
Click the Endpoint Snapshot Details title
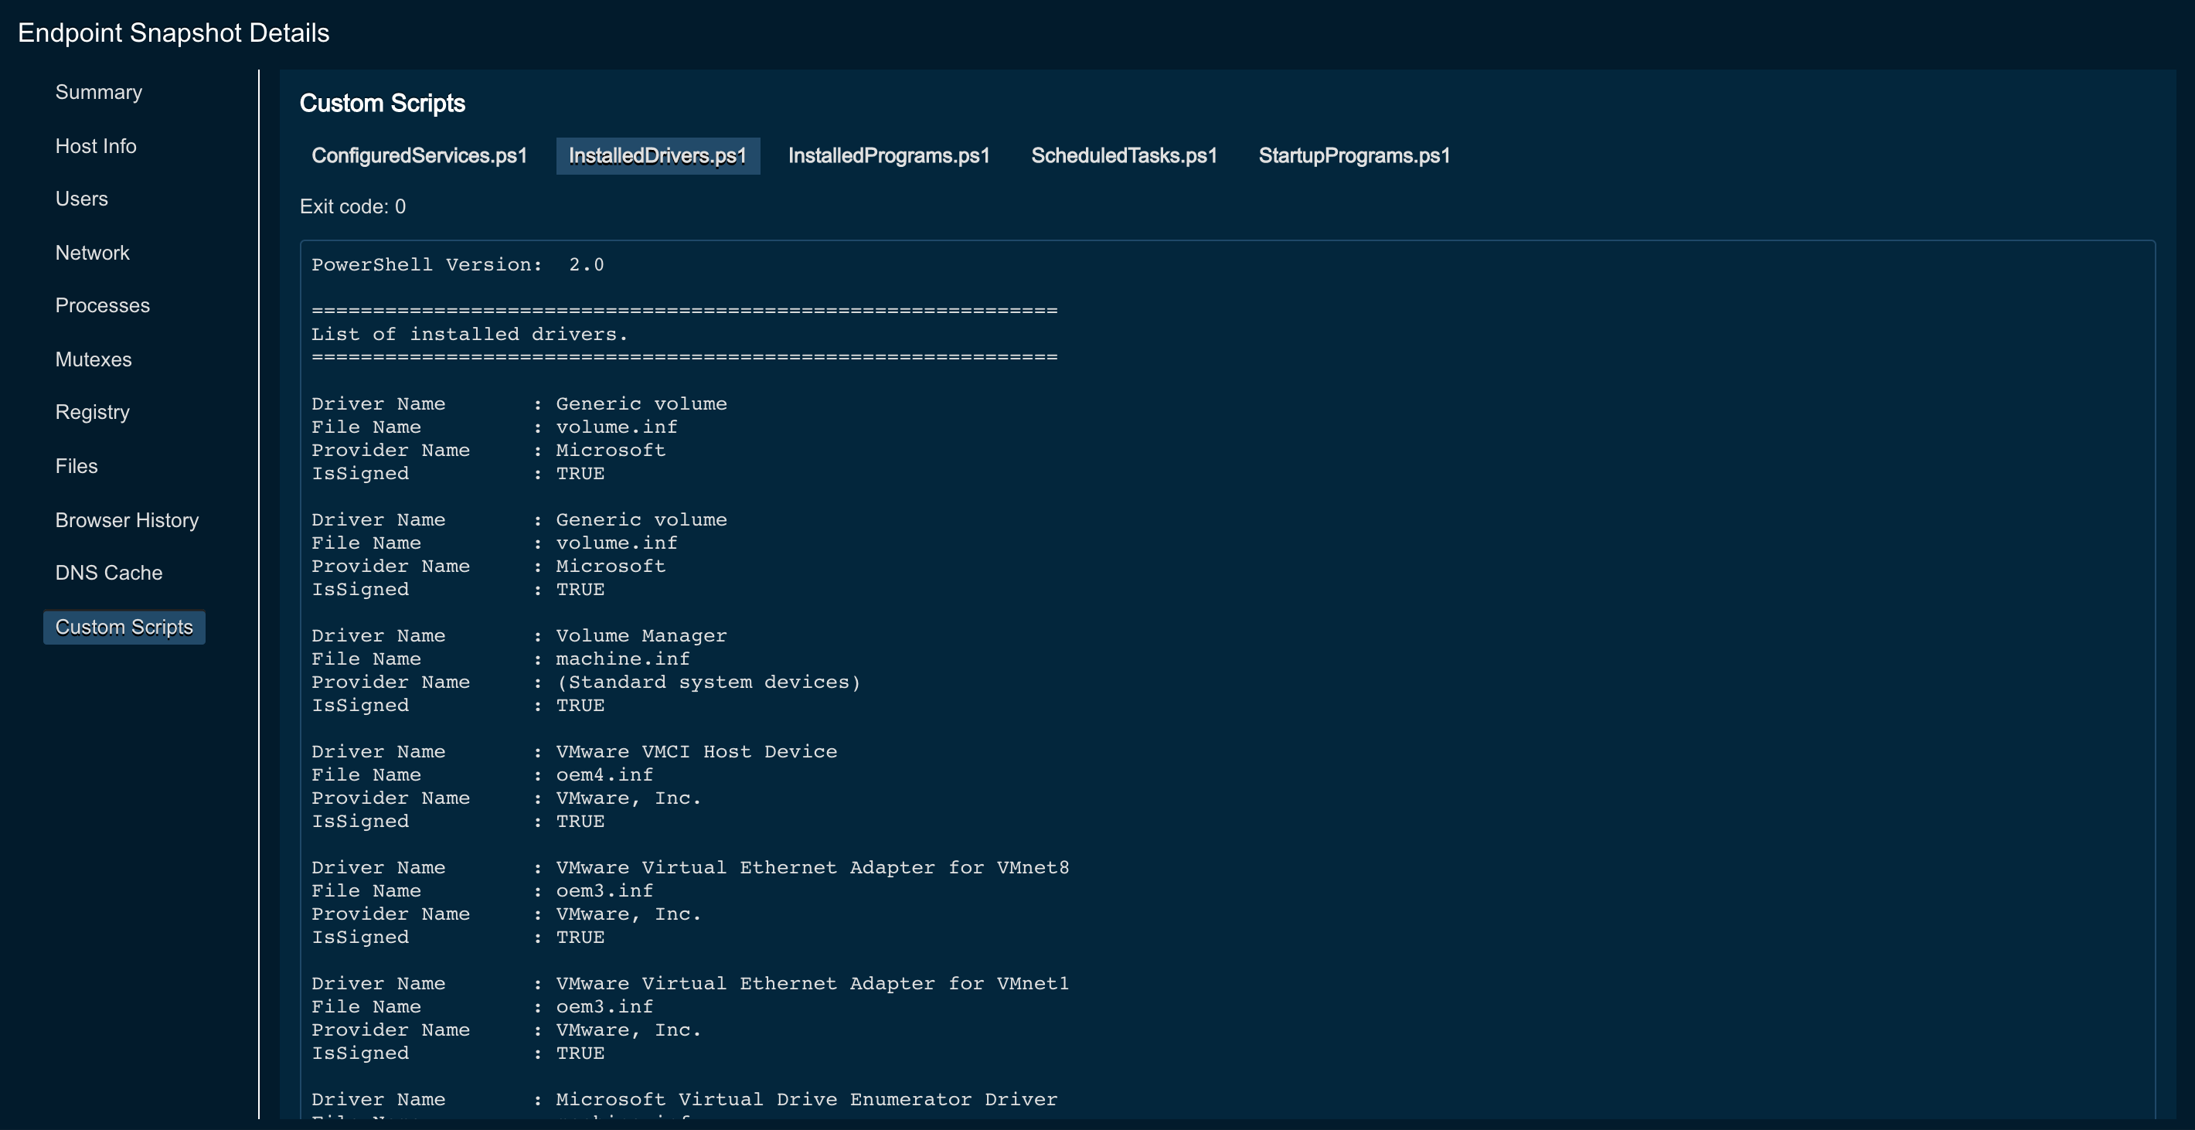click(173, 32)
